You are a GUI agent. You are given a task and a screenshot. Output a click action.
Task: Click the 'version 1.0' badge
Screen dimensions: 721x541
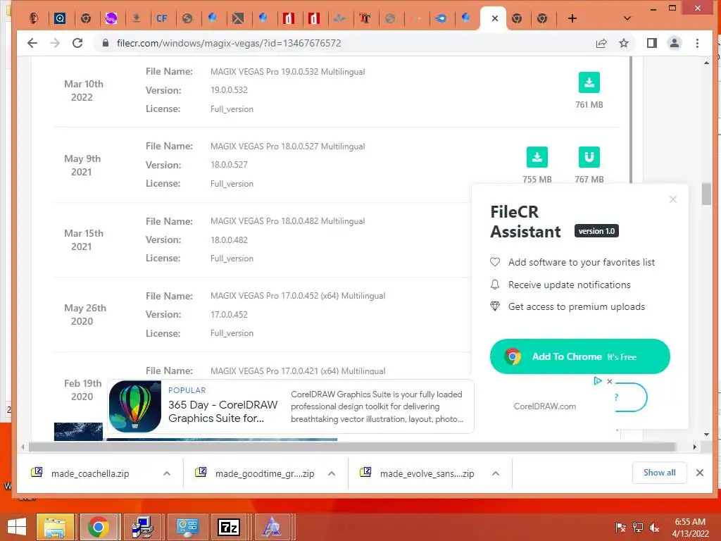[596, 231]
